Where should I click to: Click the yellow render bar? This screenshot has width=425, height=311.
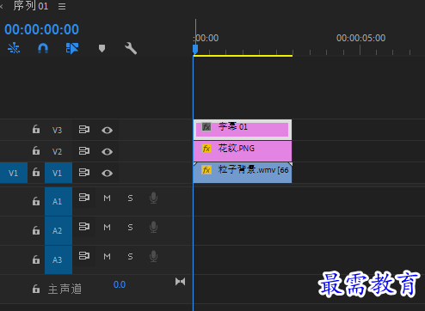(x=243, y=56)
